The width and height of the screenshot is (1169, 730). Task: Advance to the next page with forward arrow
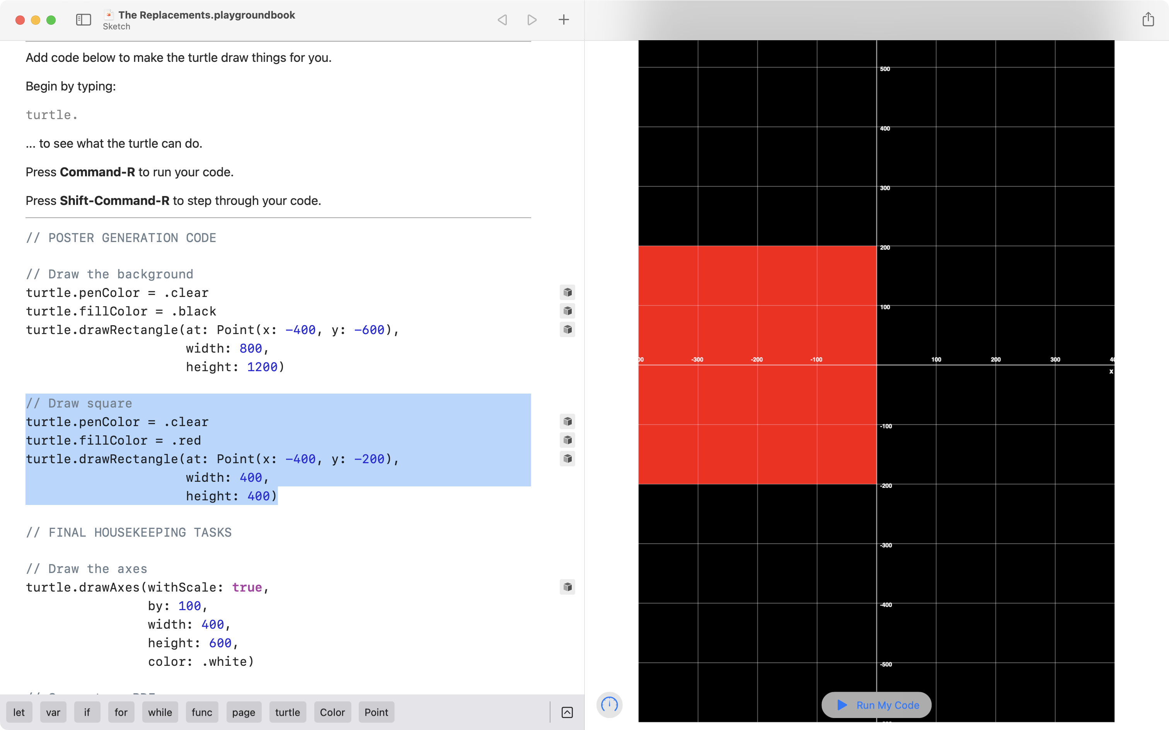click(532, 20)
